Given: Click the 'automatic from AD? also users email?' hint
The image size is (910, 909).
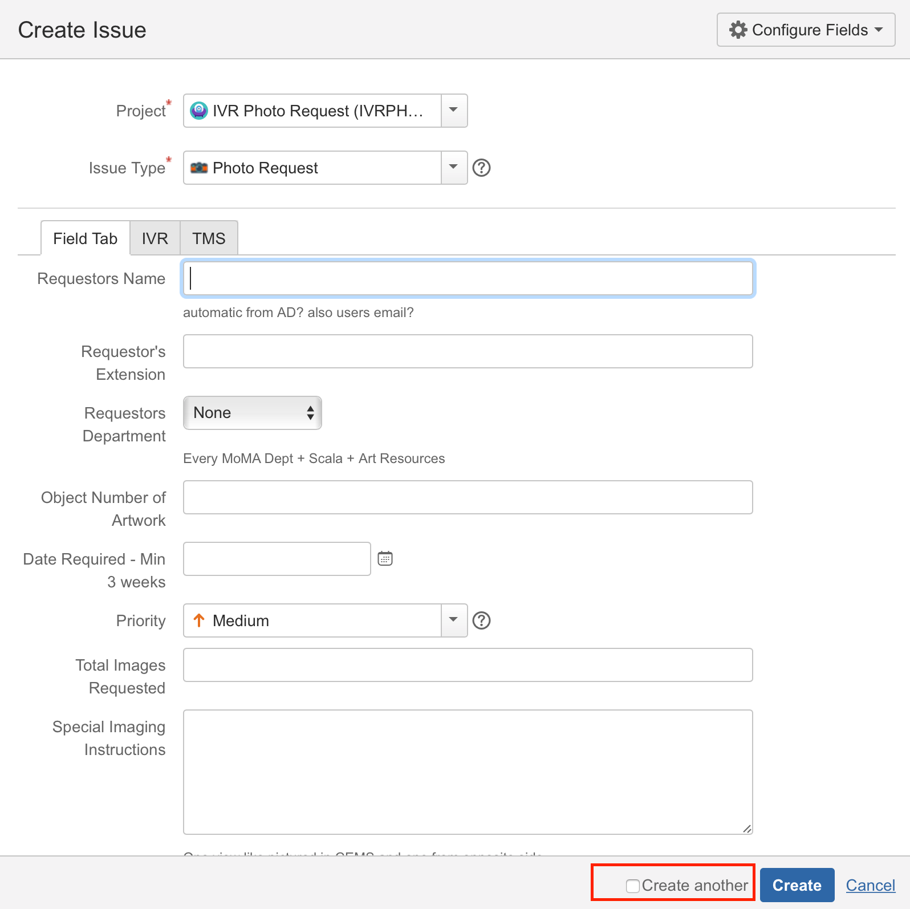Looking at the screenshot, I should click(x=298, y=313).
